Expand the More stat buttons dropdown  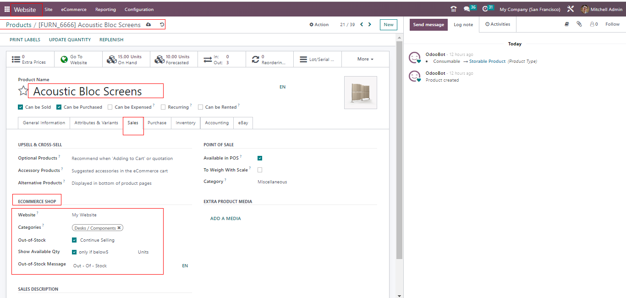click(365, 59)
